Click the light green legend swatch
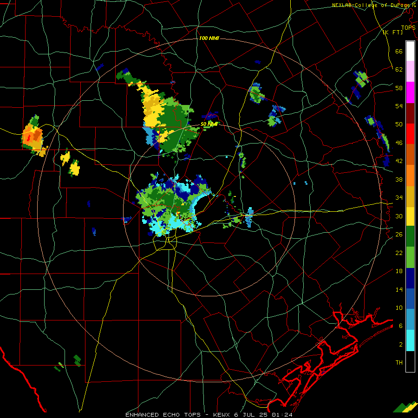 tap(410, 257)
